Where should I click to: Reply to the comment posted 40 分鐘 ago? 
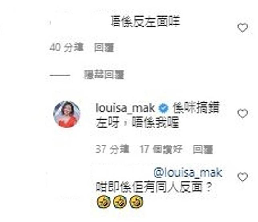pos(104,48)
